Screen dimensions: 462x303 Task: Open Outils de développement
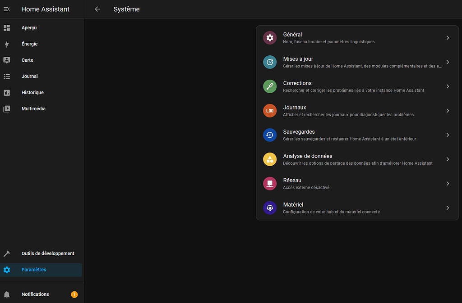48,253
